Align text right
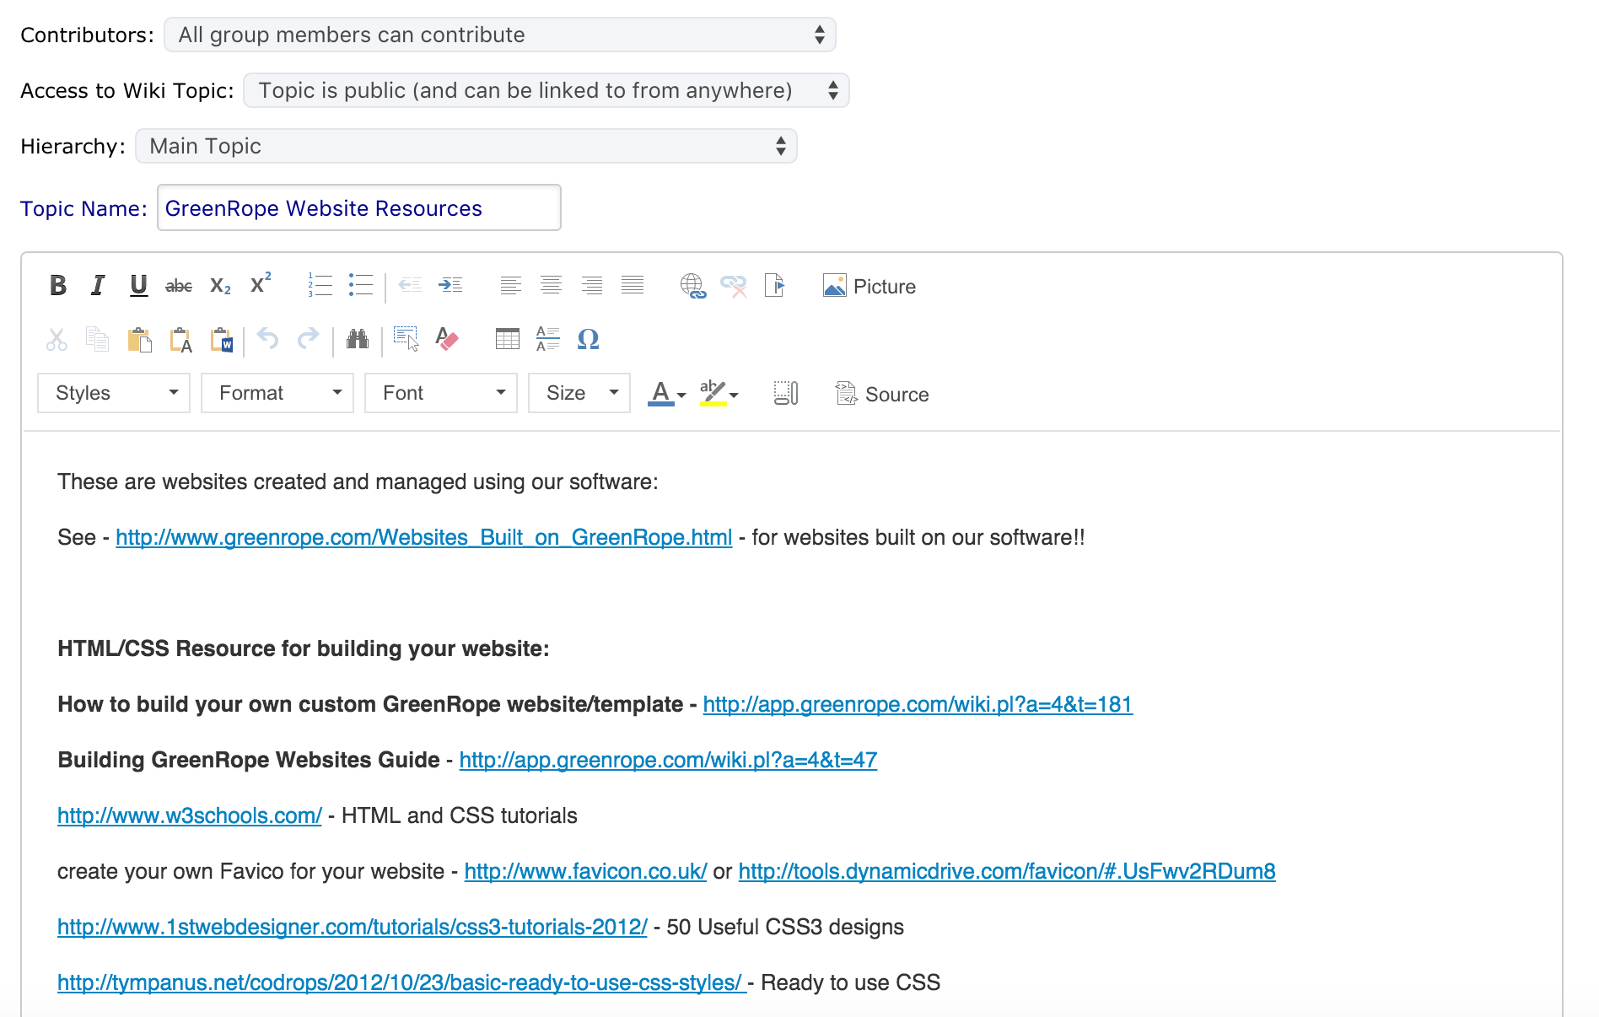The width and height of the screenshot is (1599, 1017). tap(591, 286)
